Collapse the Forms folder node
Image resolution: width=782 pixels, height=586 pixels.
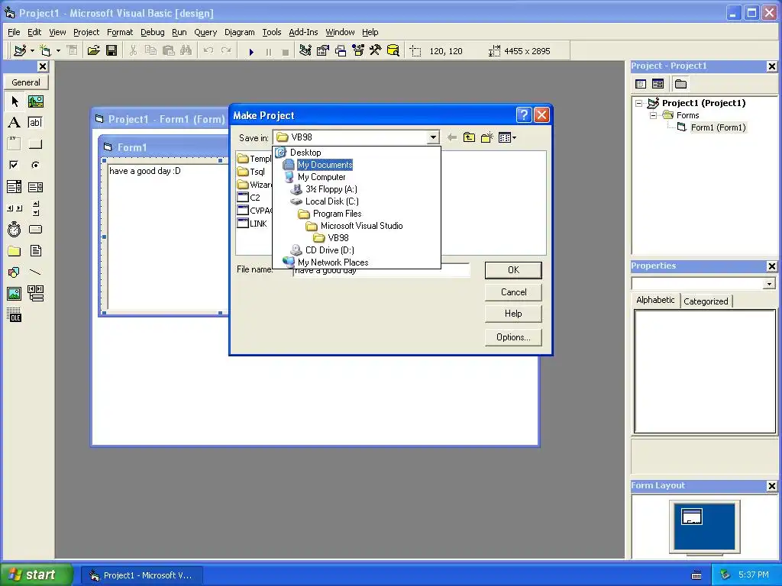(653, 116)
